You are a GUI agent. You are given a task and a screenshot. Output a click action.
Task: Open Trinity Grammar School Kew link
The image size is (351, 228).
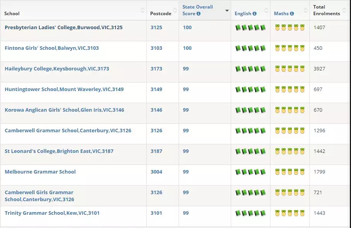(52, 213)
